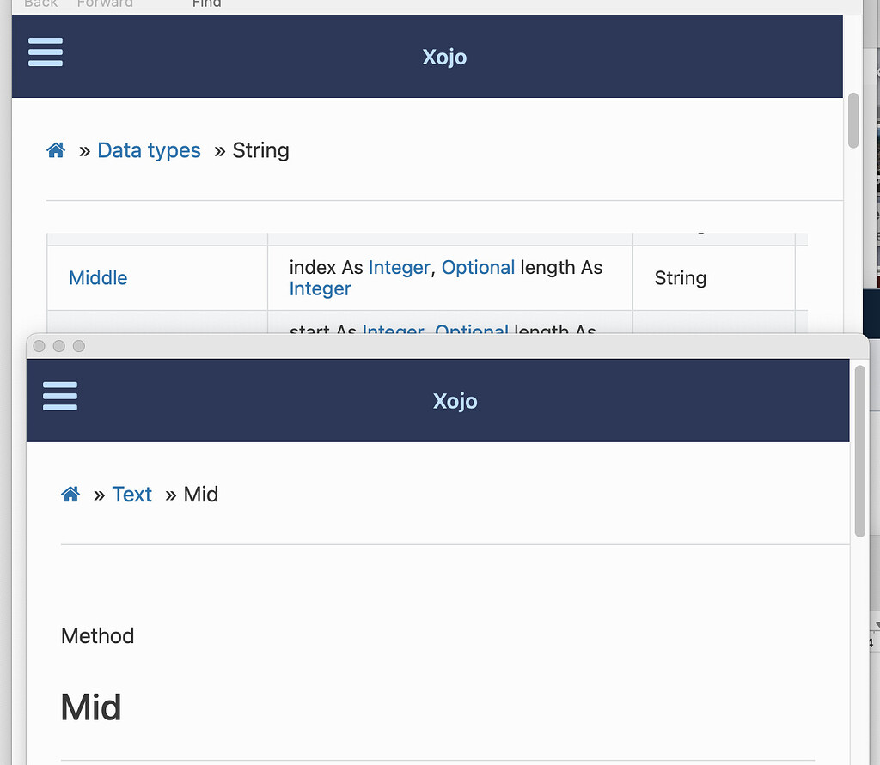Follow Integer link after 'length As'
Screen dimensions: 880x765
tap(320, 288)
